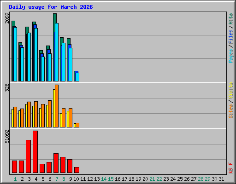Click day 2 on the x-axis
236x184 pixels.
click(22, 179)
